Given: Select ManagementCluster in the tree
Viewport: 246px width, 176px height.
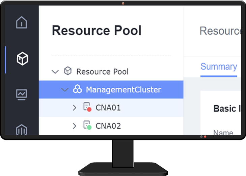Looking at the screenshot, I should (111, 89).
